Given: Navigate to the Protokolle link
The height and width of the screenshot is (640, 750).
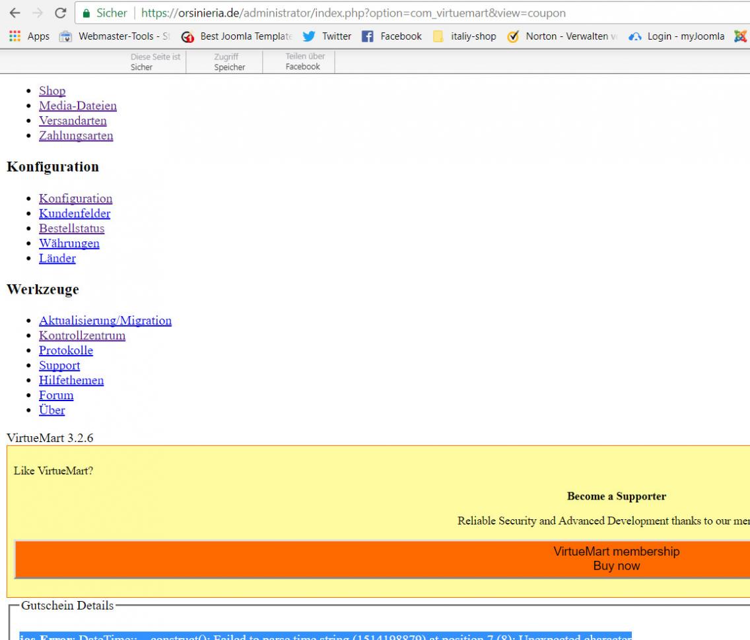Looking at the screenshot, I should click(66, 350).
